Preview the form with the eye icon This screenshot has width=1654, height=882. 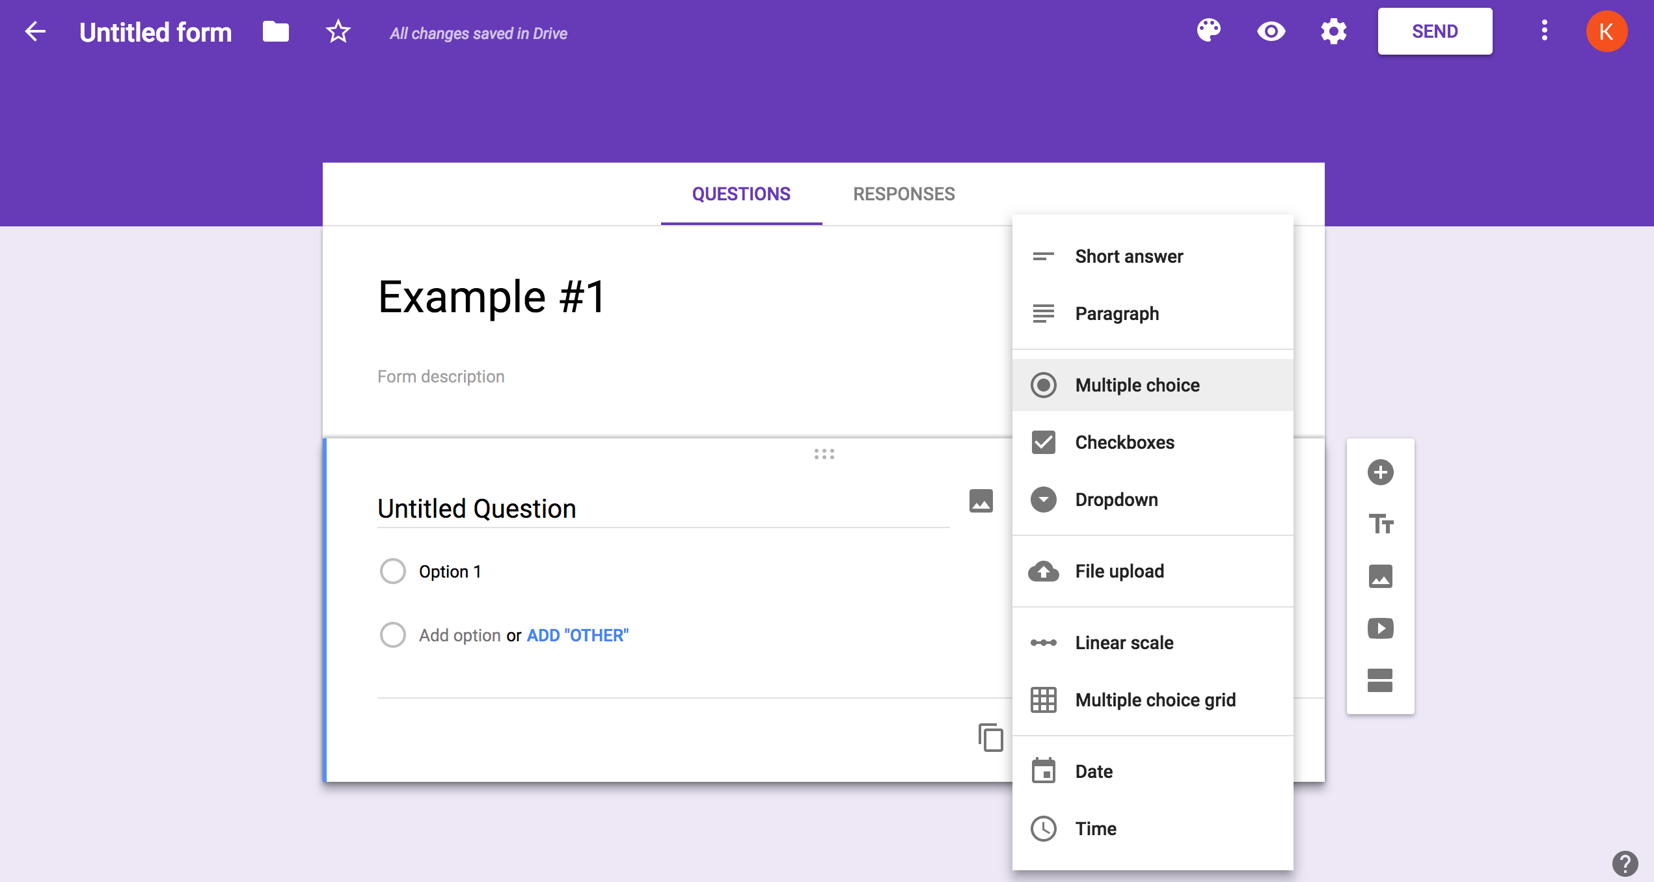point(1271,31)
